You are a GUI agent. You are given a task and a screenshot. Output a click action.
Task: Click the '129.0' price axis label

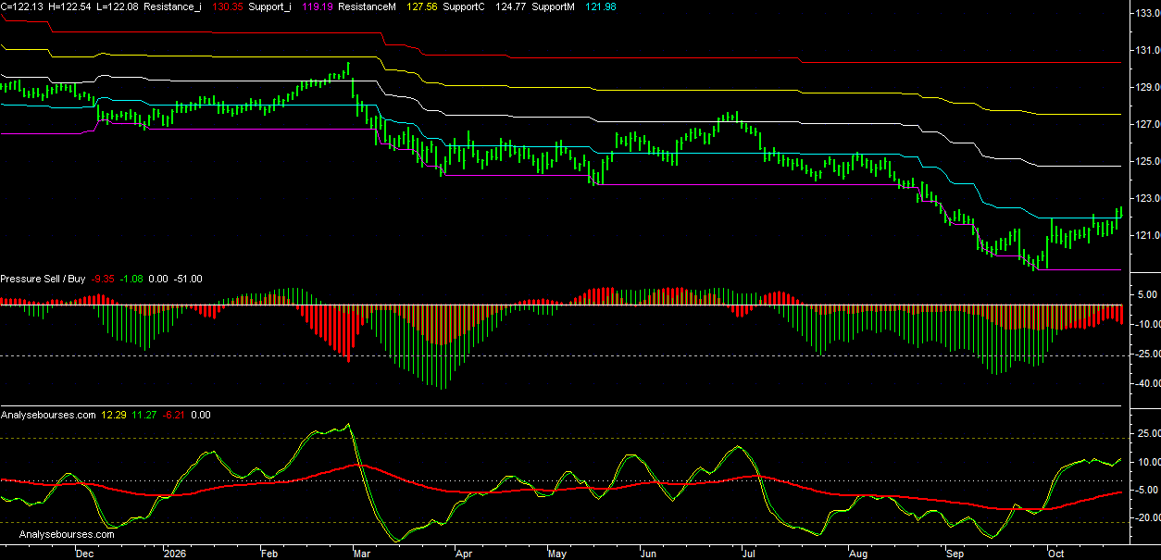click(1146, 87)
